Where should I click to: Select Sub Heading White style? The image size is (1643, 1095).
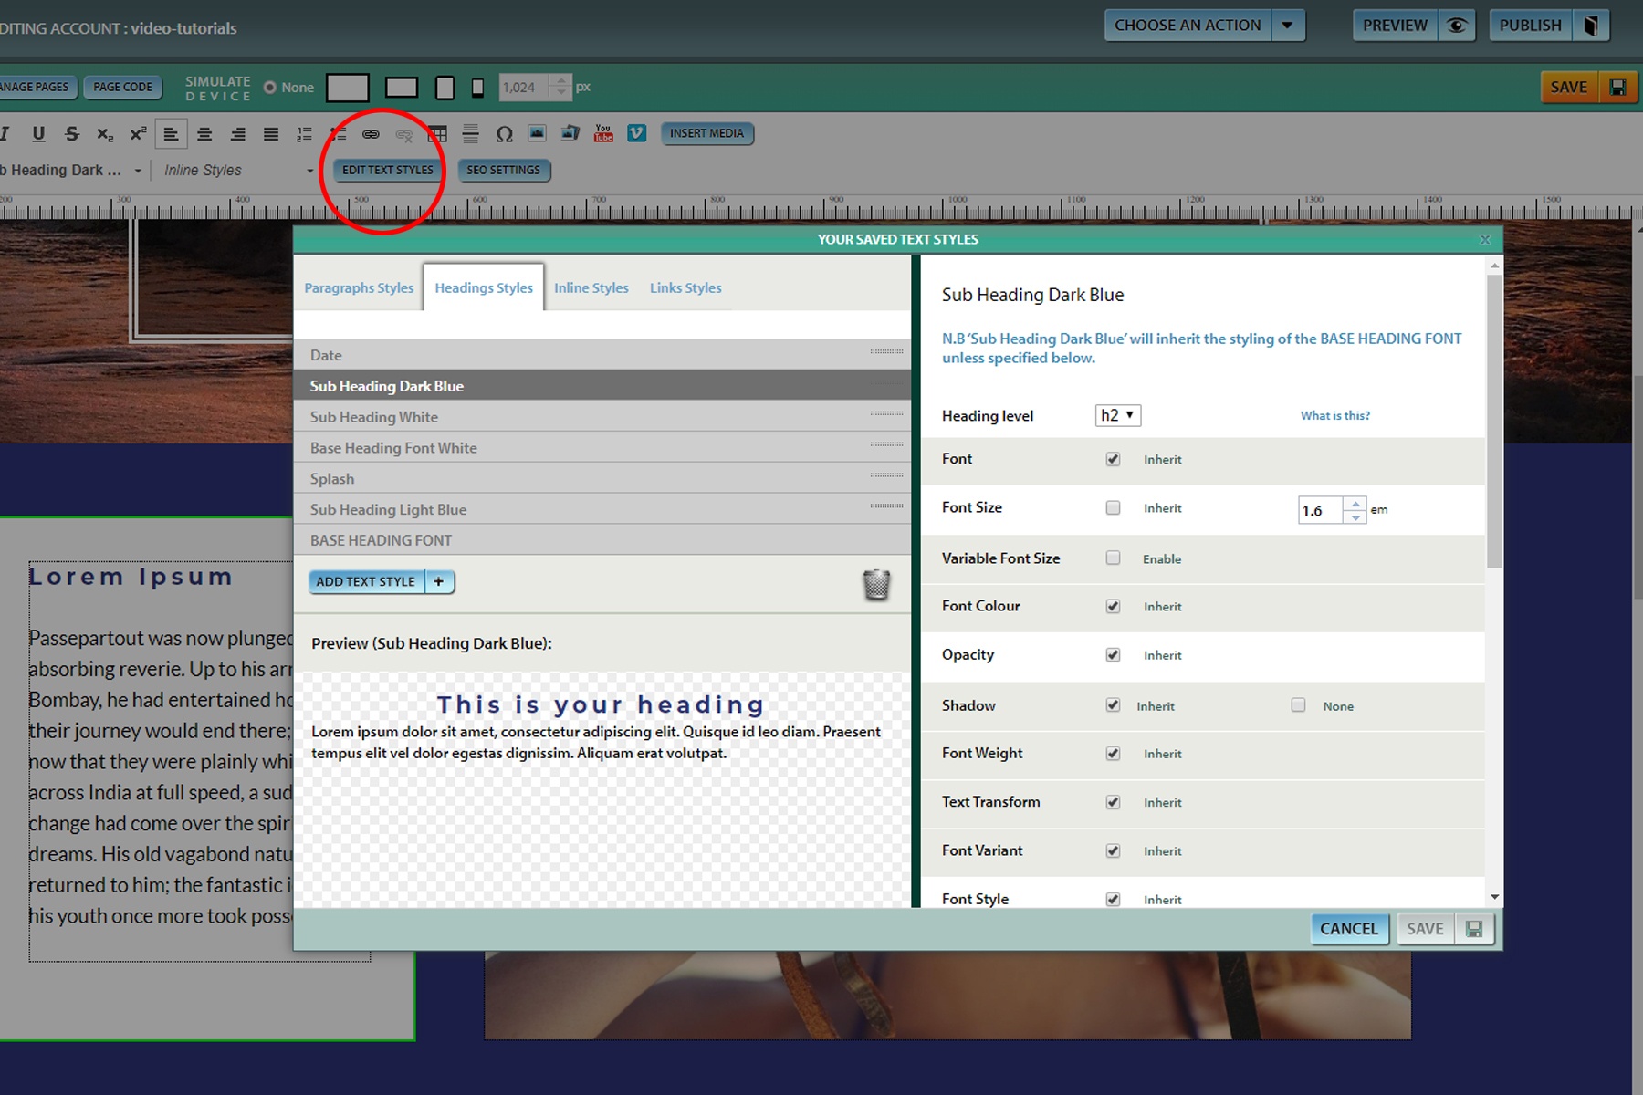point(374,417)
